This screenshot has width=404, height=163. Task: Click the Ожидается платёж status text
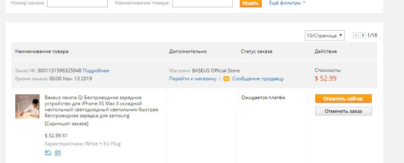[x=263, y=98]
